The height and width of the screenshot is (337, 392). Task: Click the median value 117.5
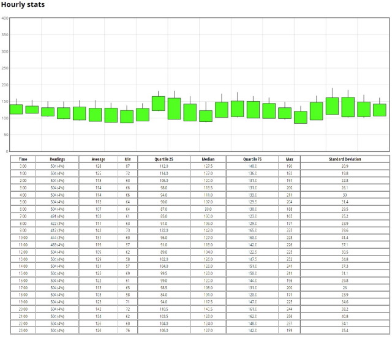point(208,302)
